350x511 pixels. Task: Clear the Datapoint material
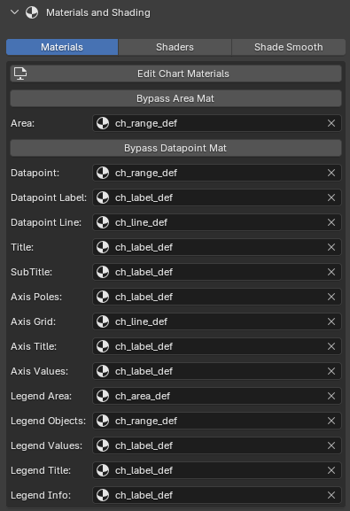331,173
